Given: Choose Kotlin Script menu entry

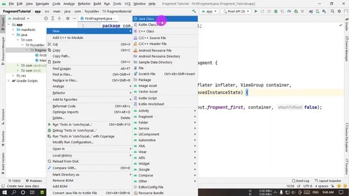Looking at the screenshot, I should [165, 98].
